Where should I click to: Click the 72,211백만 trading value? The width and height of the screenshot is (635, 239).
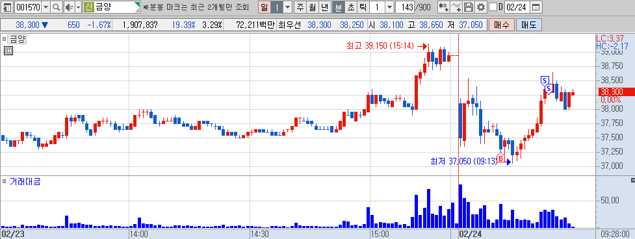[255, 25]
